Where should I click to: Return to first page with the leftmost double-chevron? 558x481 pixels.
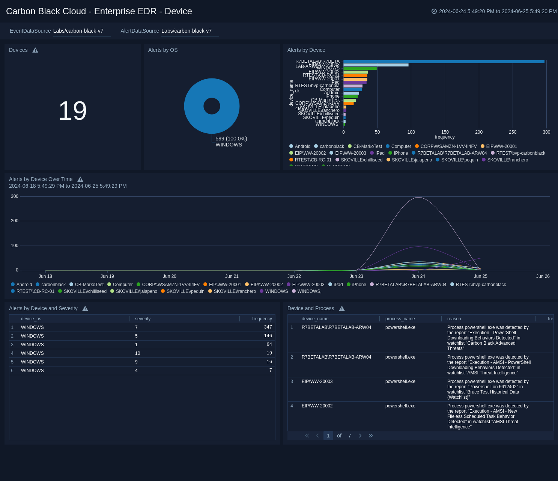(x=307, y=436)
